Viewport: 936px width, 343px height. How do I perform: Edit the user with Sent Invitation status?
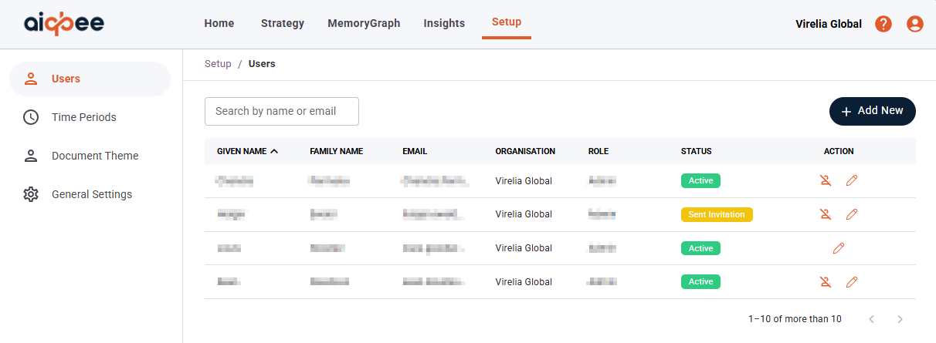(852, 214)
